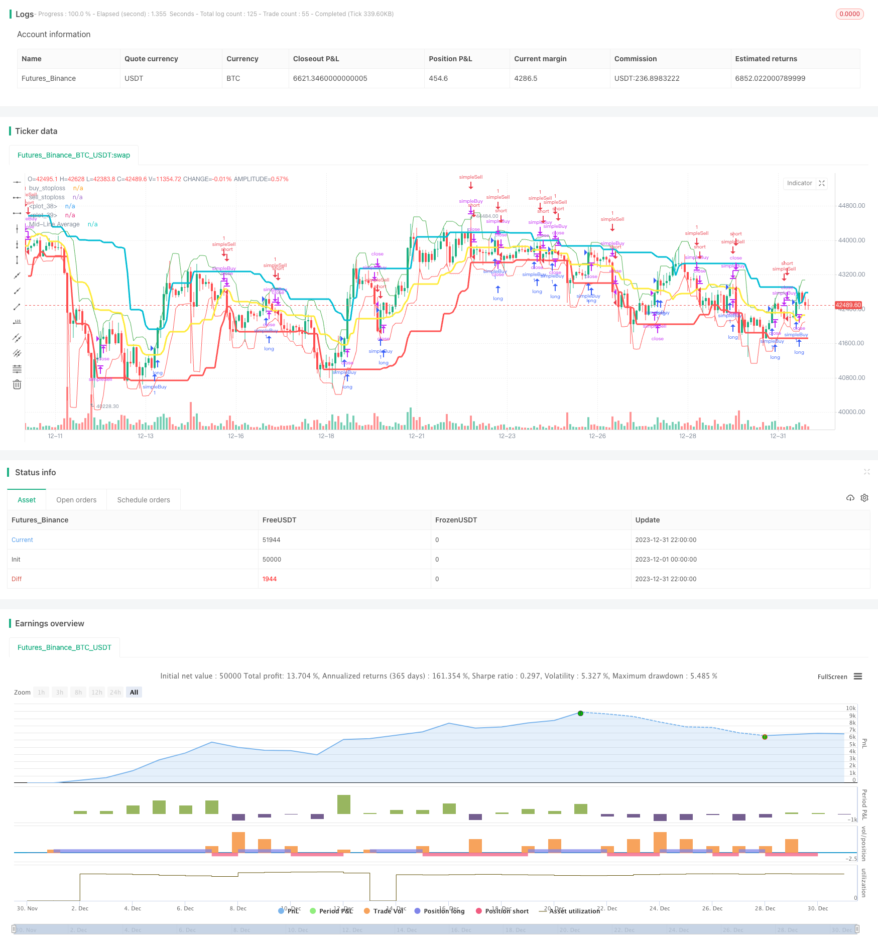
Task: Click the red current price tag 42489.60
Action: 848,305
